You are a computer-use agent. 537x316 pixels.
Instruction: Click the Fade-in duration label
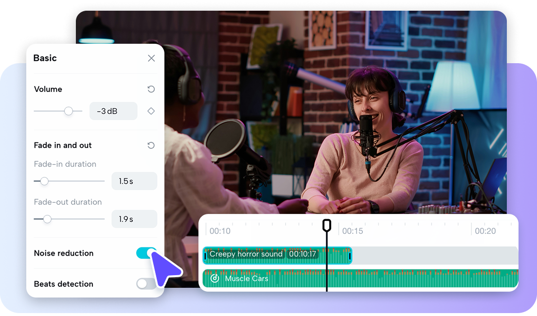65,164
